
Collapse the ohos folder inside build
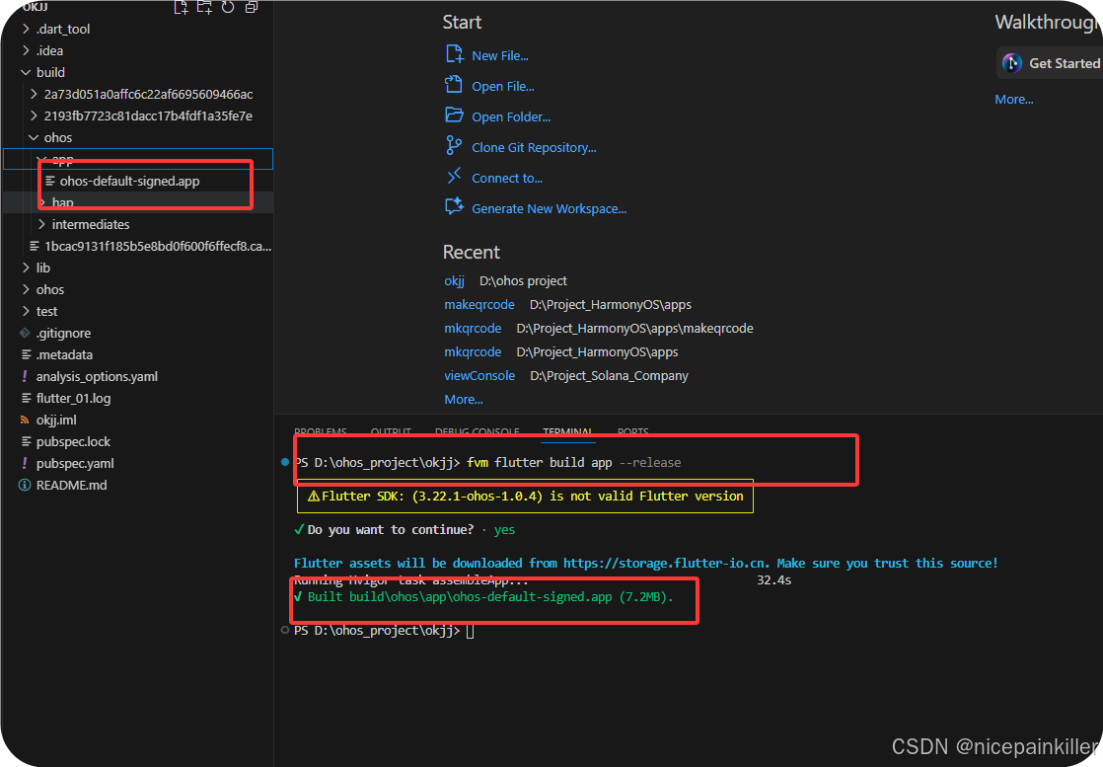click(34, 137)
